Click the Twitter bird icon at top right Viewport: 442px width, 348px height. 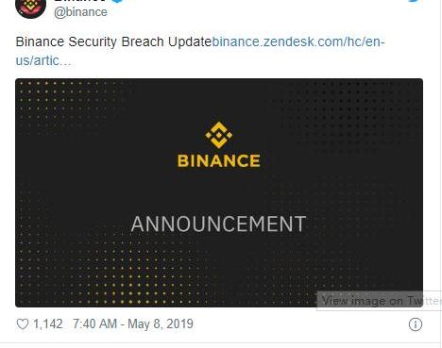coord(416,1)
